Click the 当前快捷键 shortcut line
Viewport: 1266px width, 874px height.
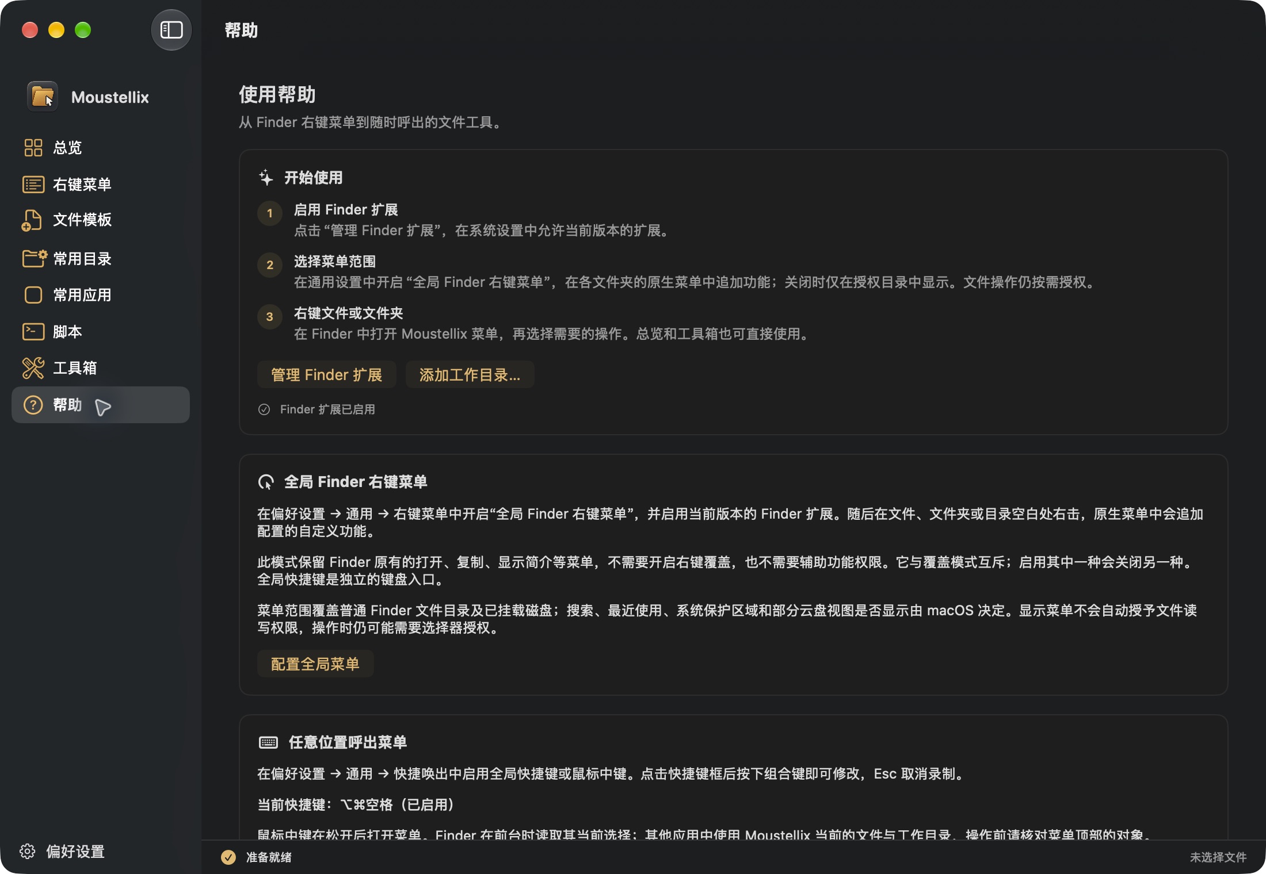pyautogui.click(x=356, y=804)
